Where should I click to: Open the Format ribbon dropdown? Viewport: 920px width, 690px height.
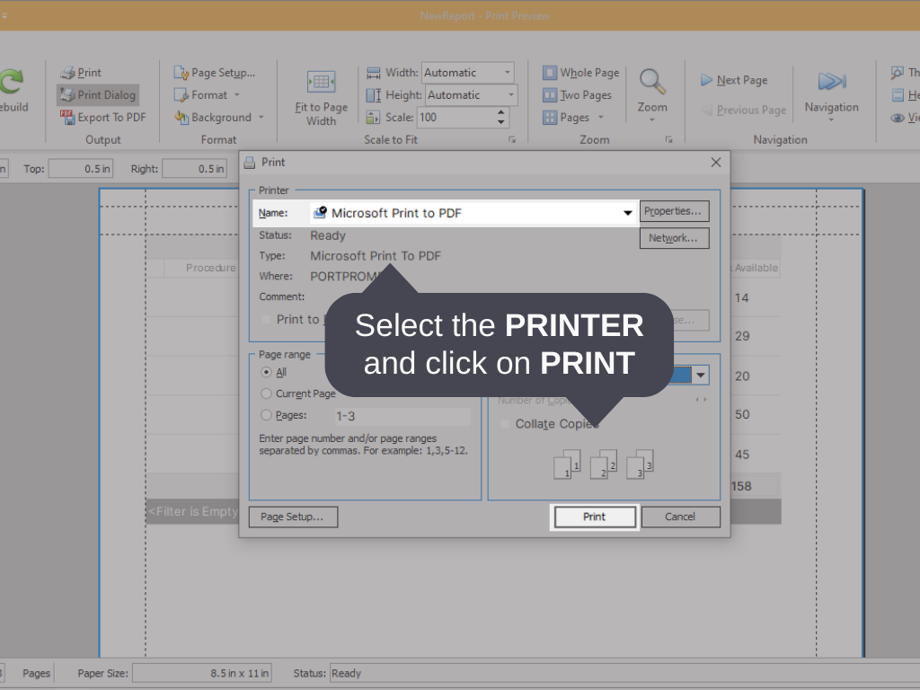(207, 95)
